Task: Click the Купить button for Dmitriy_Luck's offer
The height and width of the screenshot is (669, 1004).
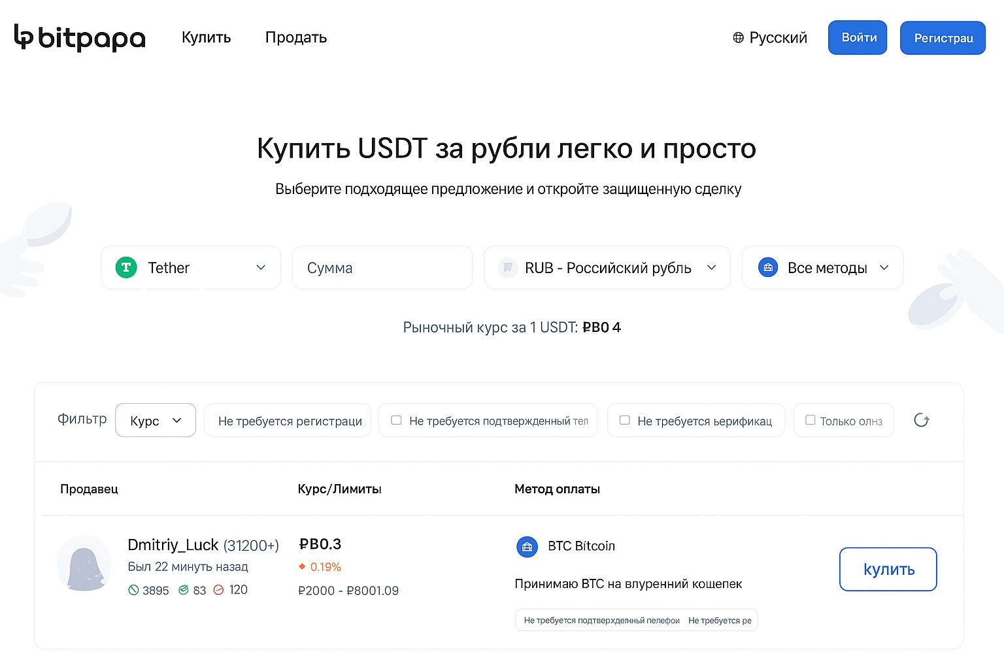Action: coord(888,569)
